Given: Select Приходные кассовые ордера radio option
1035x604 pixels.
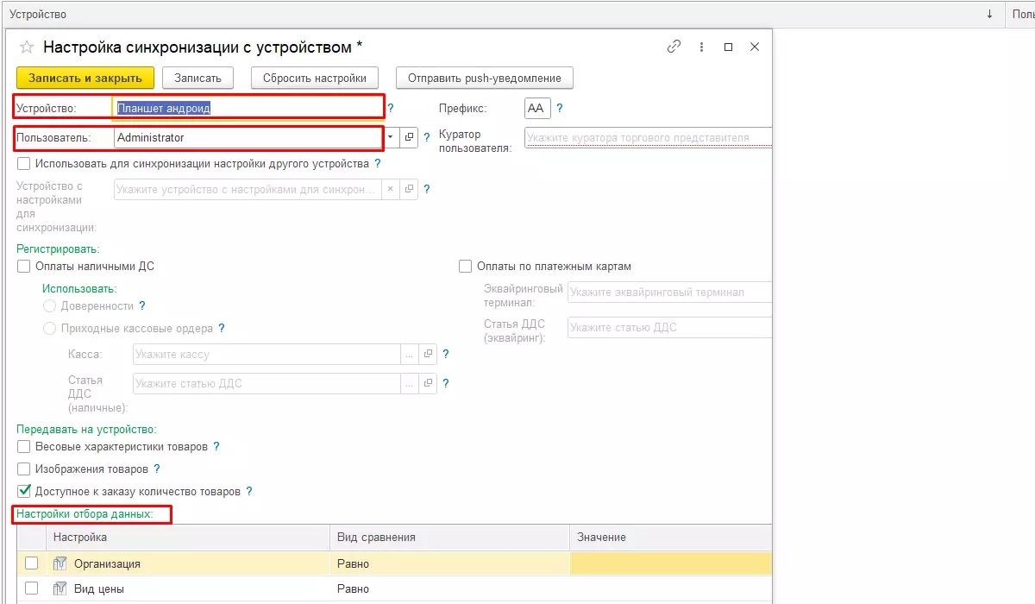Looking at the screenshot, I should [x=50, y=328].
